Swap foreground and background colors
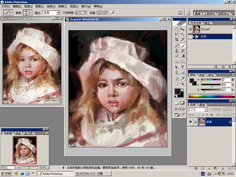This screenshot has width=236, height=177. tap(183, 89)
